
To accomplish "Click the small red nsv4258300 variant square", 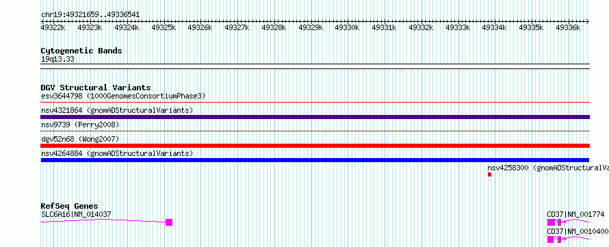I will click(x=490, y=174).
